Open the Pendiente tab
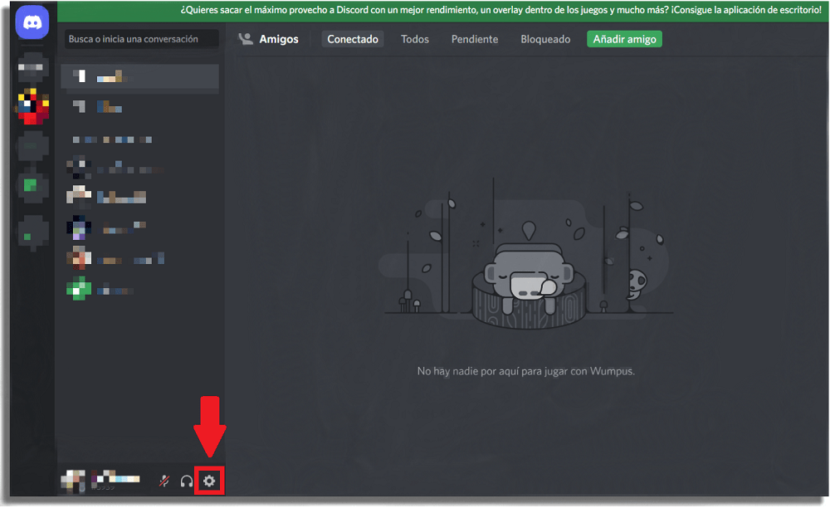The height and width of the screenshot is (508, 830). pyautogui.click(x=474, y=38)
